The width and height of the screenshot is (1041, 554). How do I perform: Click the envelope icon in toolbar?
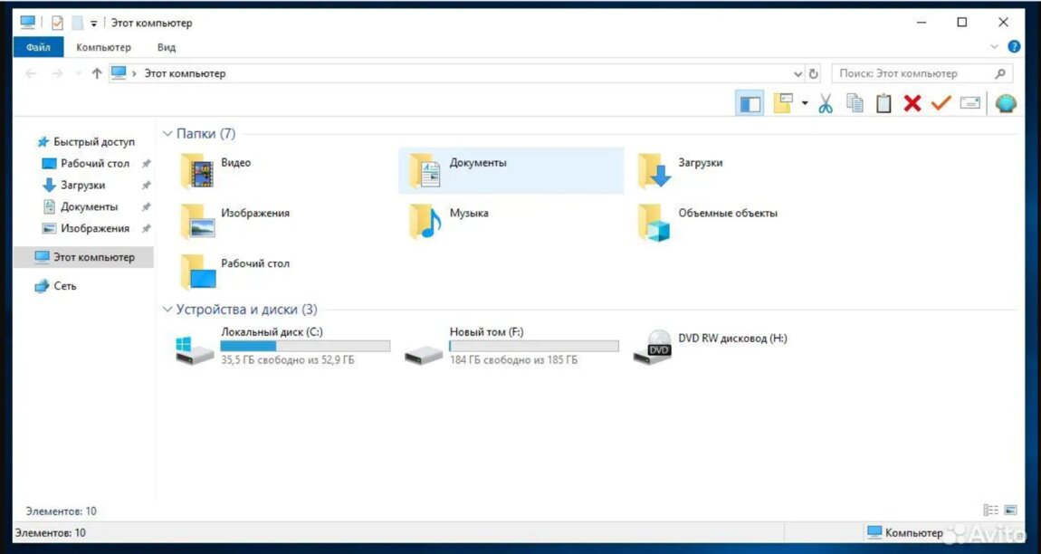(970, 103)
